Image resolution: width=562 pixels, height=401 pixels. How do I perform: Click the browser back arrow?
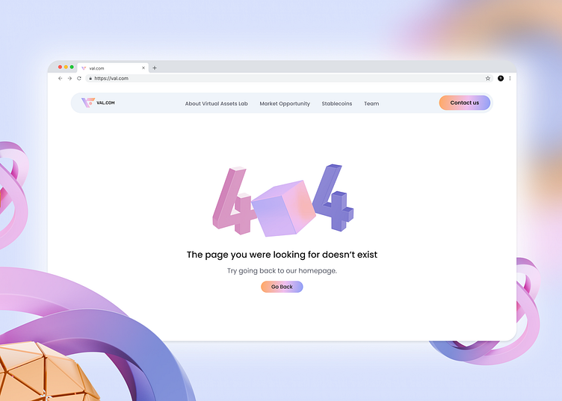click(61, 78)
